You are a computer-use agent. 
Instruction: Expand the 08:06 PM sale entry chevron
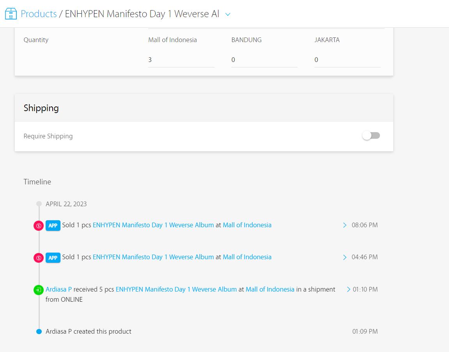[x=345, y=225]
